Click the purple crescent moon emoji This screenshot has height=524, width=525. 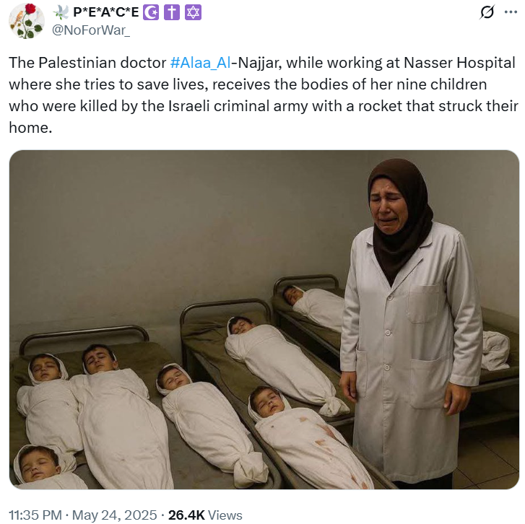[151, 13]
